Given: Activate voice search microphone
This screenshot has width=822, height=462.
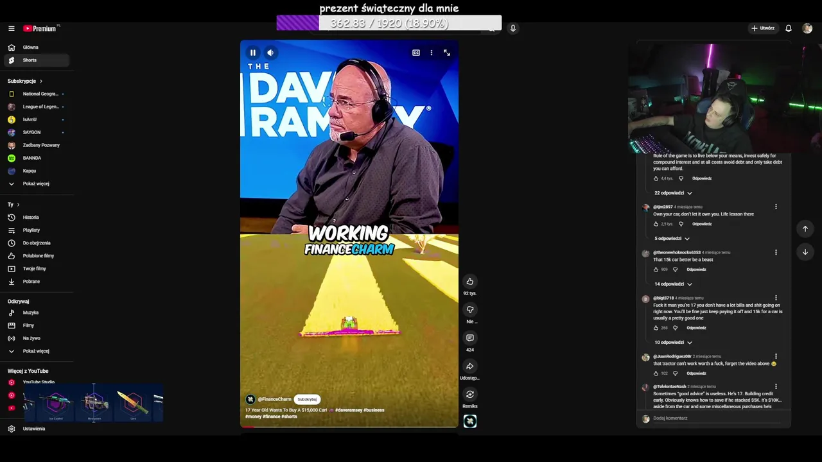Looking at the screenshot, I should [x=512, y=28].
